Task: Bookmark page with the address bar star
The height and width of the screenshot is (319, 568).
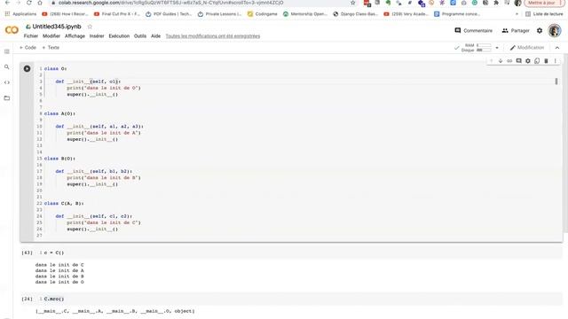Action: coord(353,3)
